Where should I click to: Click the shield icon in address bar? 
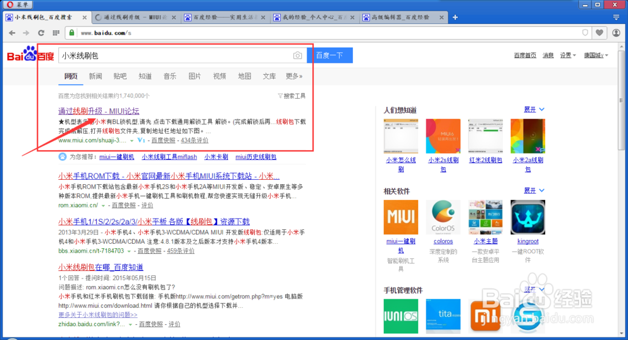[585, 33]
